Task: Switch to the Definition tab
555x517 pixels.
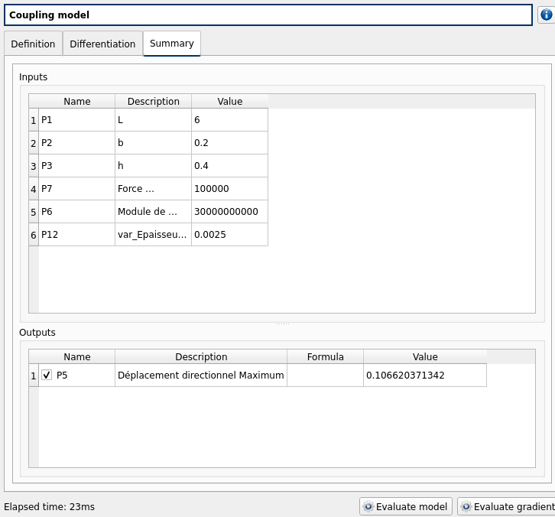Action: click(x=33, y=44)
